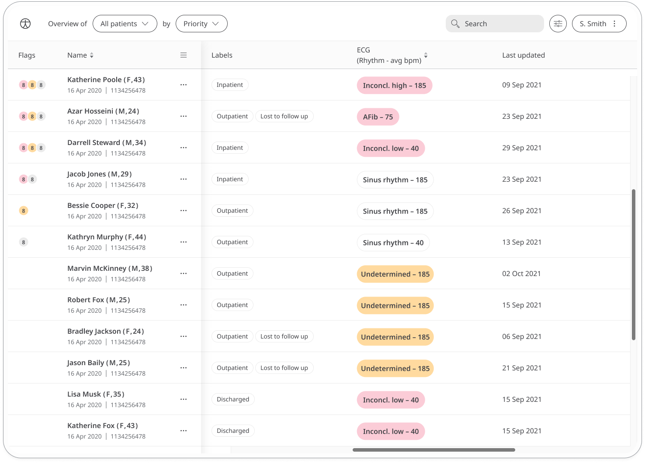
Task: Click Darrell Steward's Inconcl. low – 40 badge
Action: (391, 148)
